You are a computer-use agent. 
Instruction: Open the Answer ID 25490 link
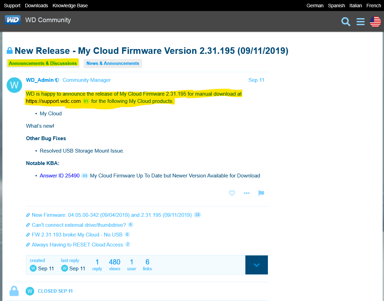tap(59, 176)
